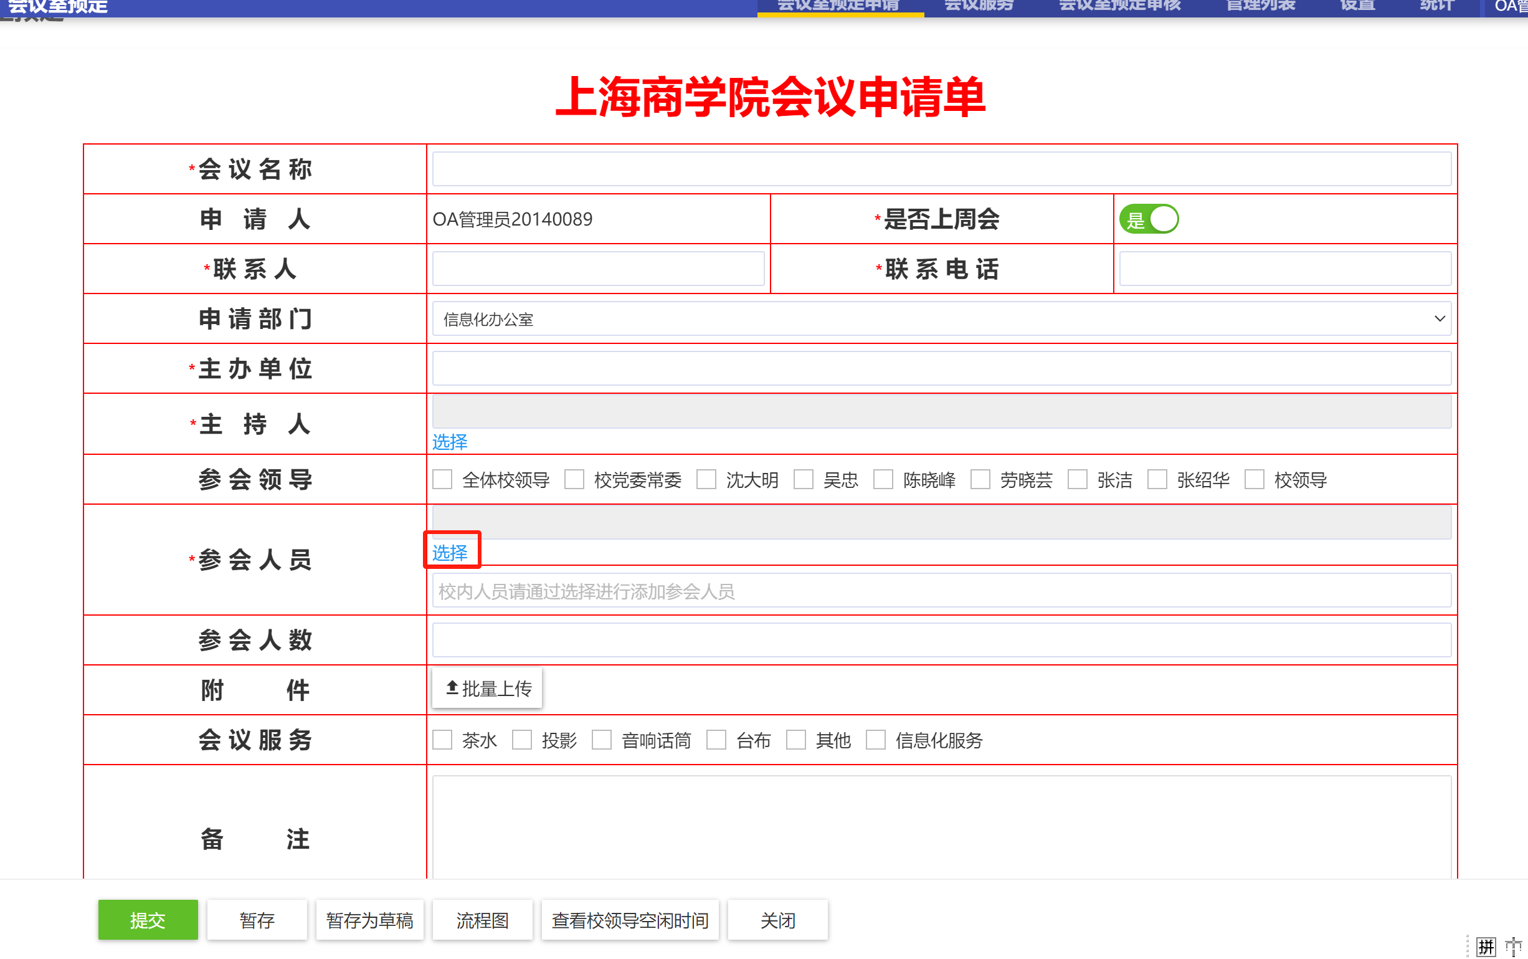Click 选择 link for 参会人员

(450, 553)
